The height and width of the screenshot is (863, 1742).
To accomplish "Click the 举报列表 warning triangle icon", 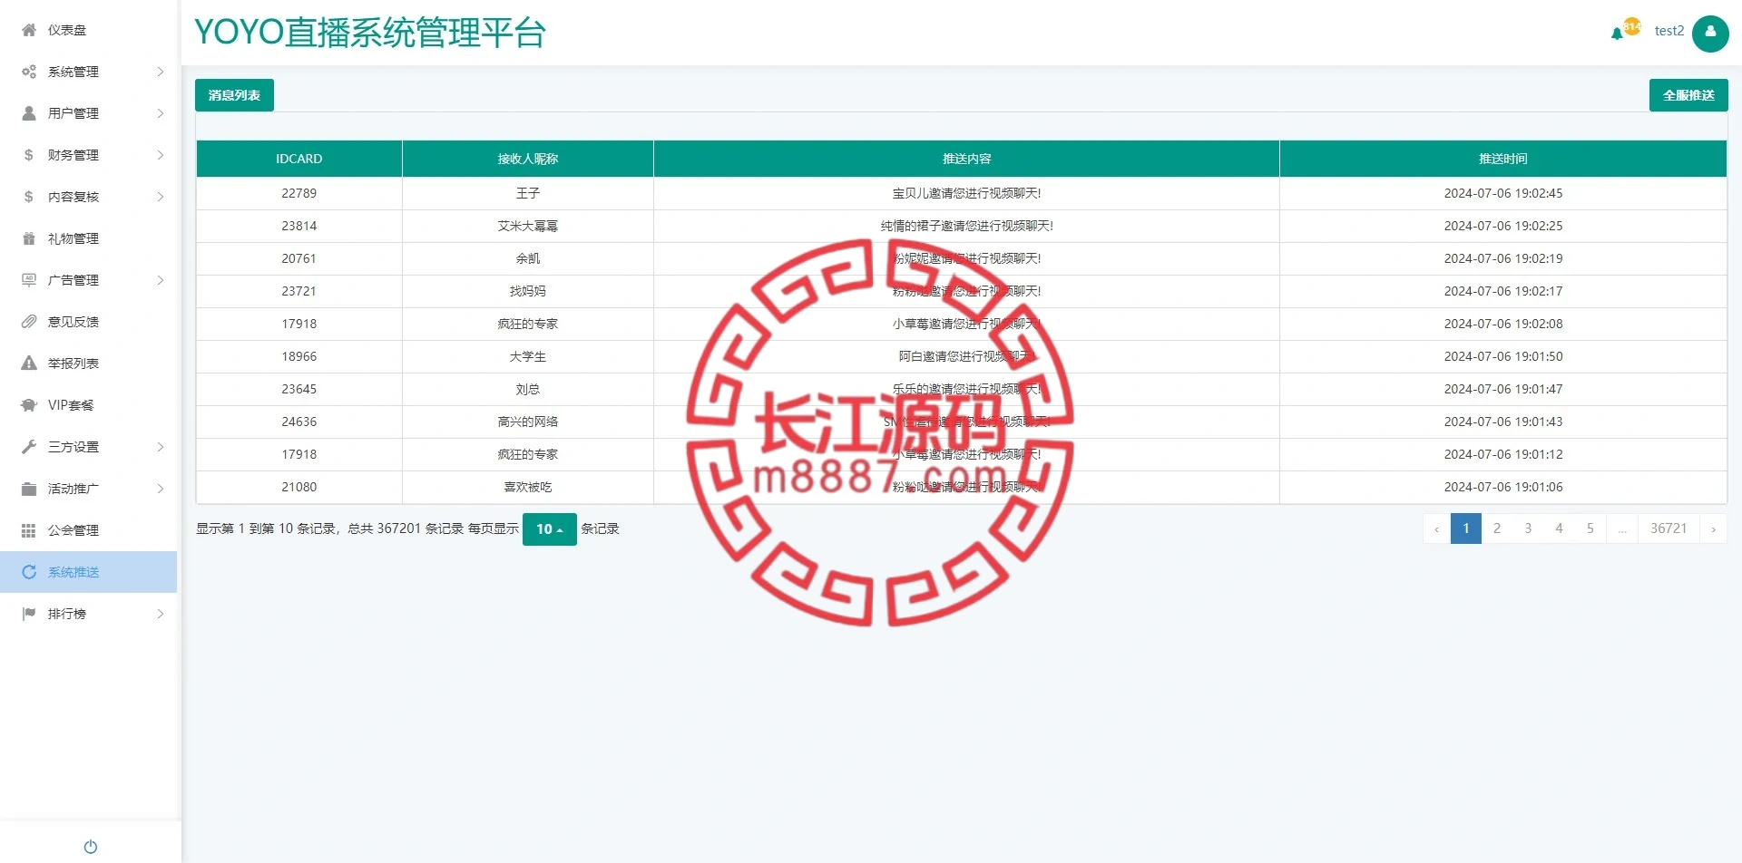I will point(29,364).
